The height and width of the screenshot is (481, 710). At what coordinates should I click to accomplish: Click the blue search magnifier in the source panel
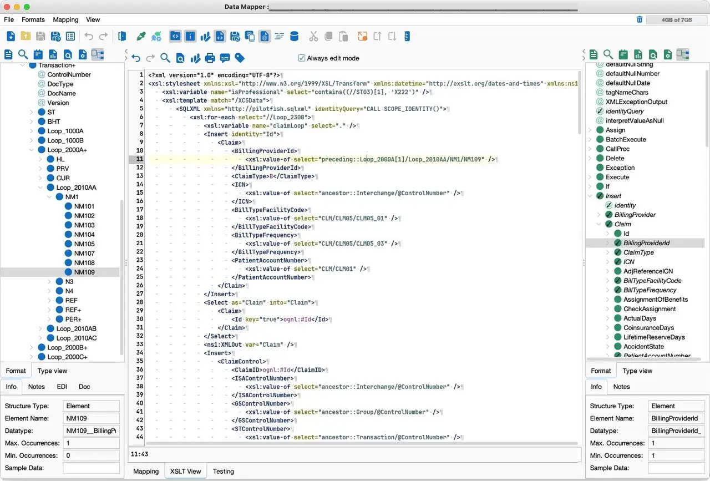pyautogui.click(x=23, y=54)
